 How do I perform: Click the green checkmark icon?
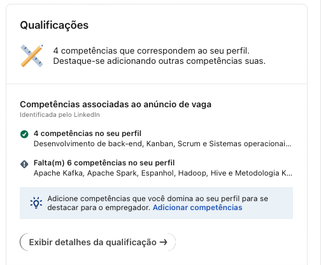[24, 134]
